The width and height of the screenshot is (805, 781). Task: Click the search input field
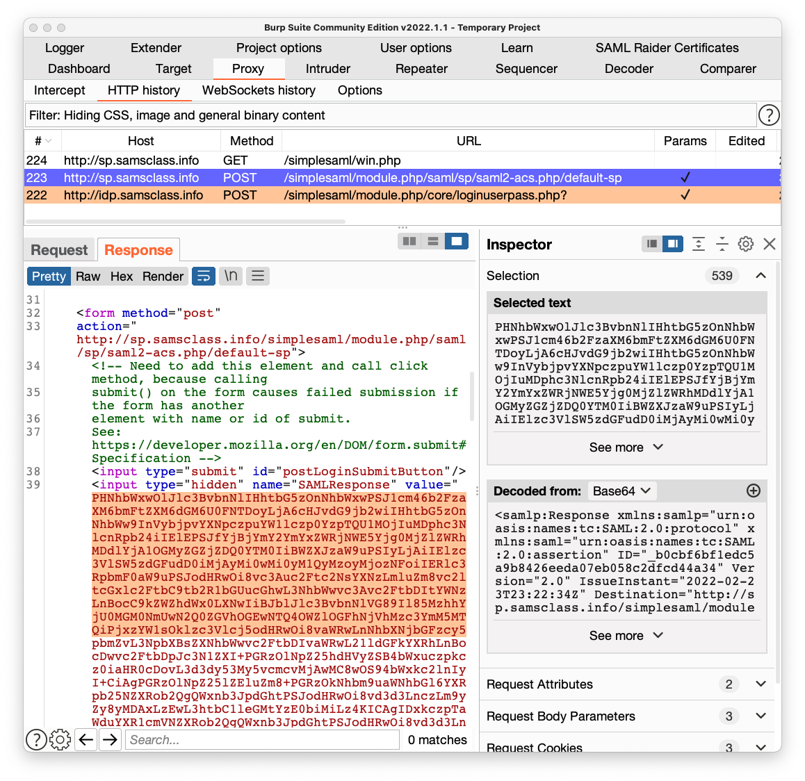click(262, 739)
